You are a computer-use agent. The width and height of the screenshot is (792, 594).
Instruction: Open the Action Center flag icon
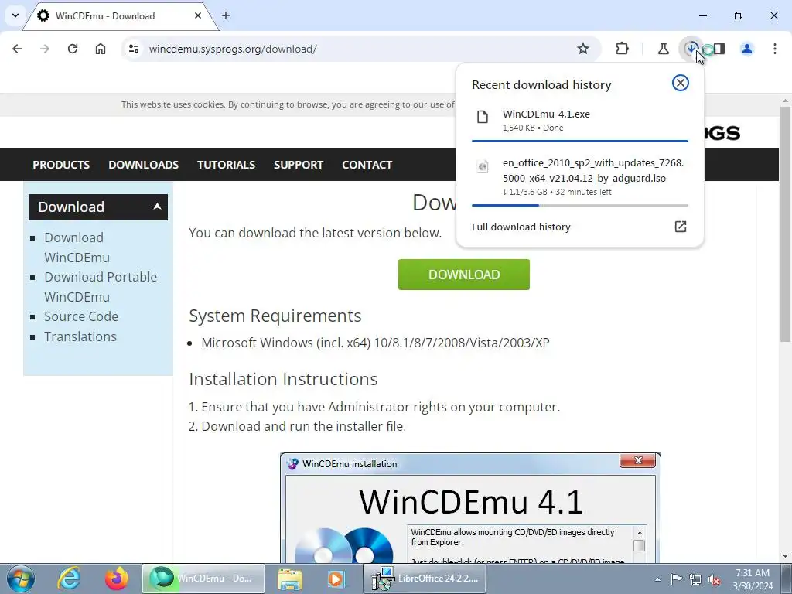pyautogui.click(x=676, y=579)
